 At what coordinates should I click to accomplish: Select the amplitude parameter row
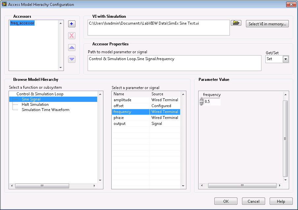(122, 100)
